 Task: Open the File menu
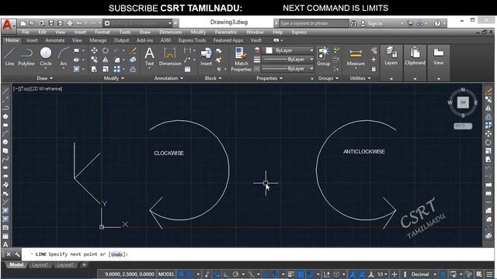point(26,32)
